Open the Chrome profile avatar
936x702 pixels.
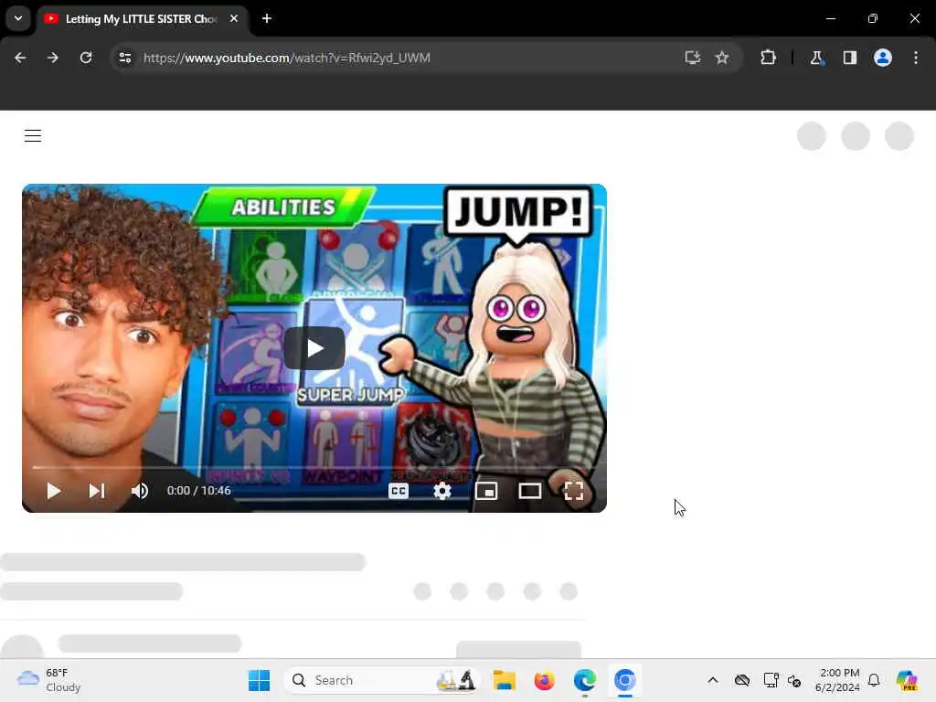click(x=883, y=58)
